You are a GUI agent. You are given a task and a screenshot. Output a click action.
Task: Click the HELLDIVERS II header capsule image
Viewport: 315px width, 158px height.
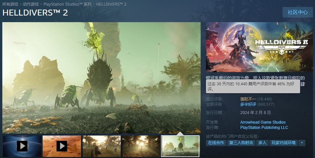coord(259,47)
